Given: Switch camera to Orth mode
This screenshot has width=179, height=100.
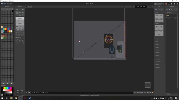Looking at the screenshot, I should 142,92.
